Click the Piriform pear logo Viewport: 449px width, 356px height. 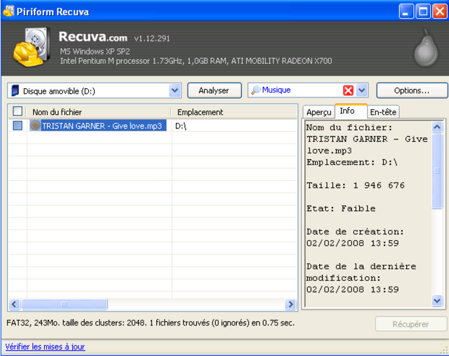point(426,48)
